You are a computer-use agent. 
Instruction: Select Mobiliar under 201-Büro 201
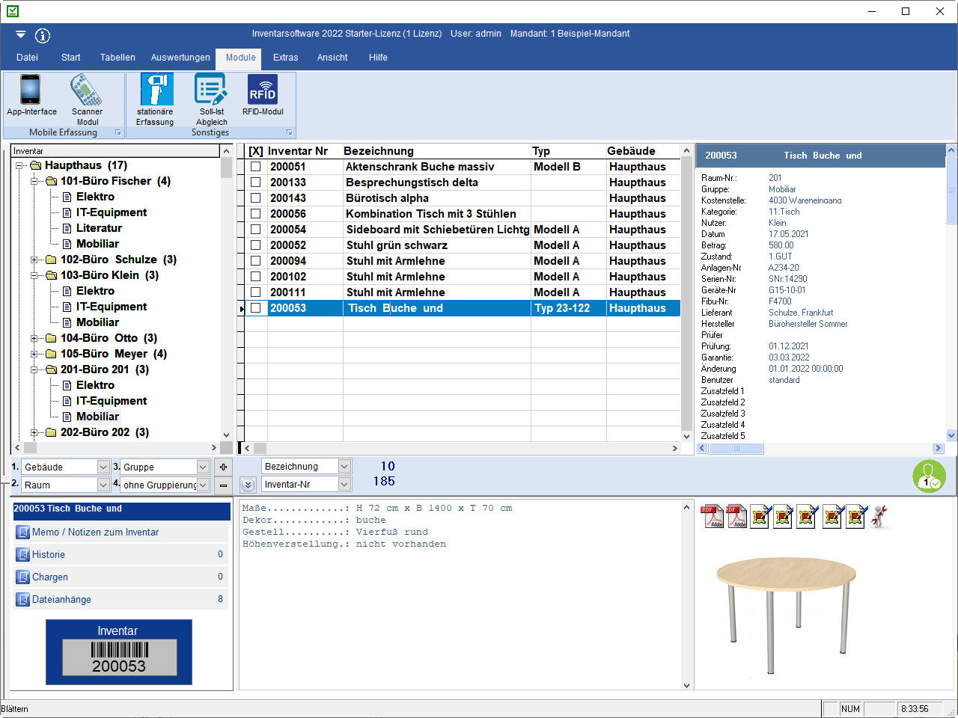97,417
